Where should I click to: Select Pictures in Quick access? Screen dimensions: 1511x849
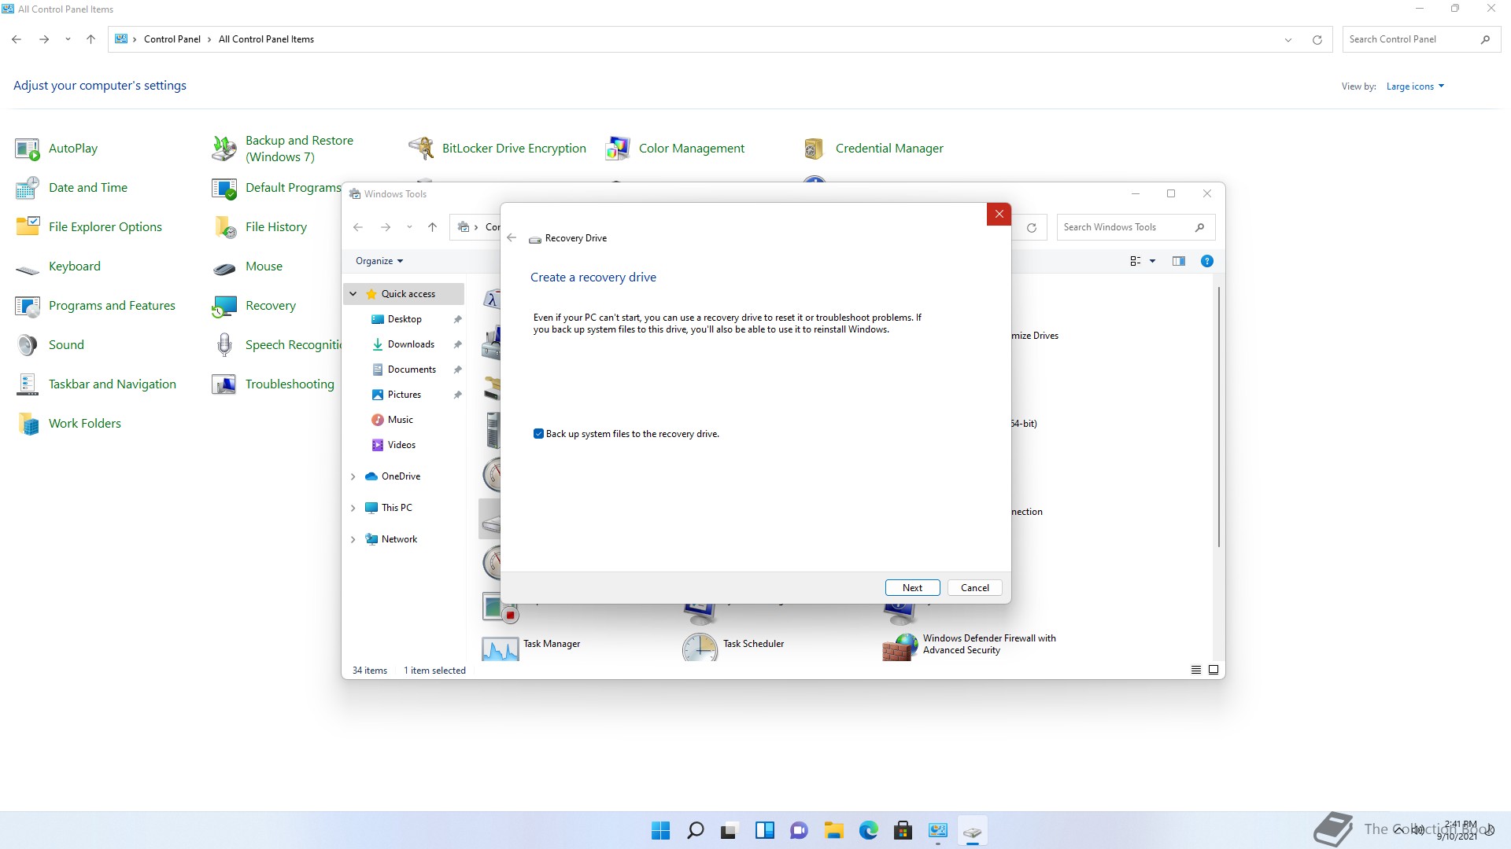[x=404, y=395]
